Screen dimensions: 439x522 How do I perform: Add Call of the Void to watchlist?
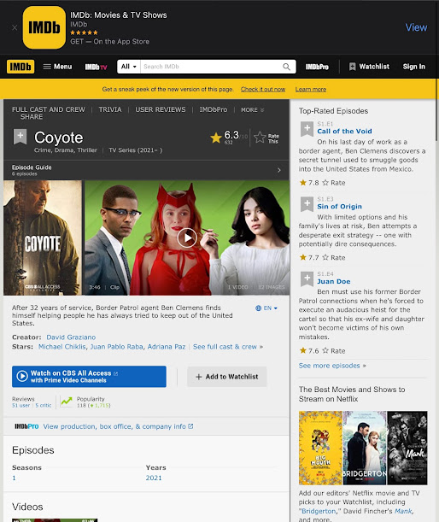pyautogui.click(x=307, y=129)
